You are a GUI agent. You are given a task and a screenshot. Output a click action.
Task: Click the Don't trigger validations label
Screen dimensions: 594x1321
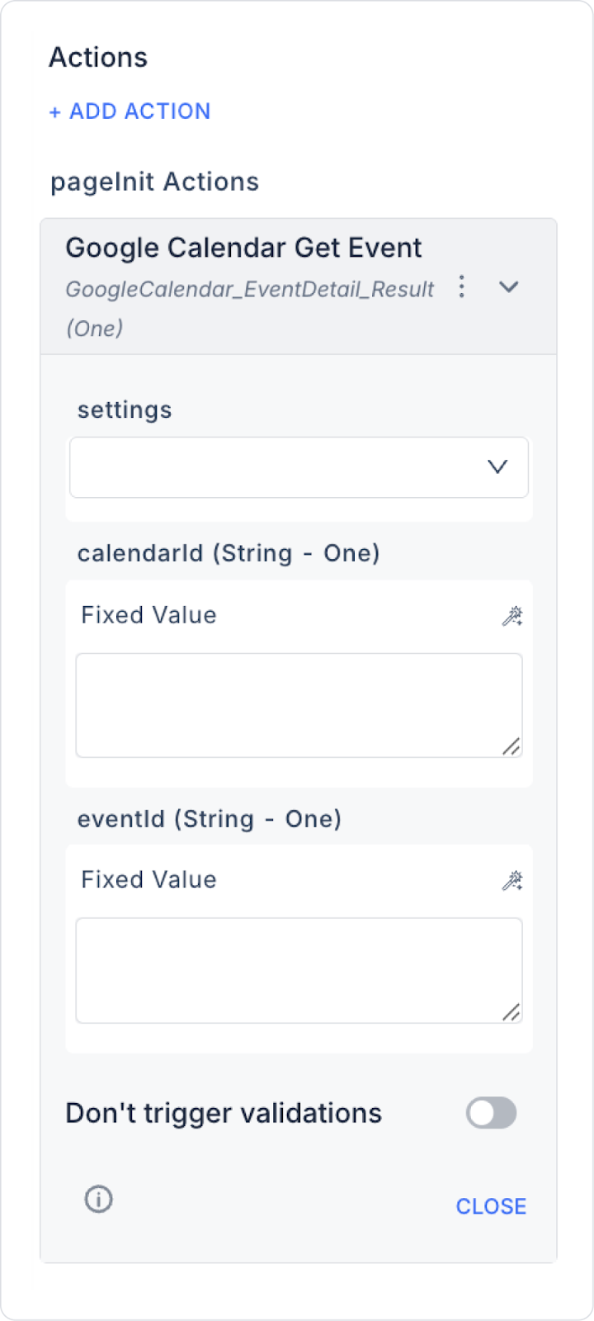tap(224, 1114)
